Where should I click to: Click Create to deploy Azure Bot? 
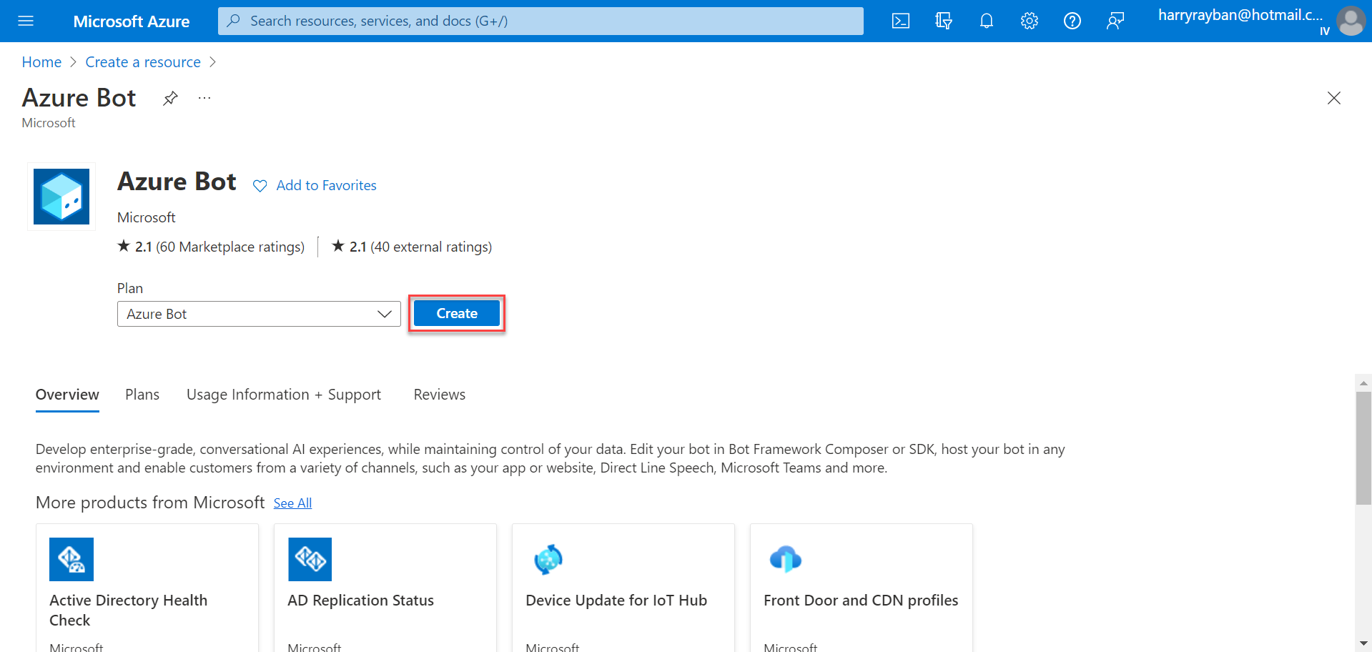point(456,313)
